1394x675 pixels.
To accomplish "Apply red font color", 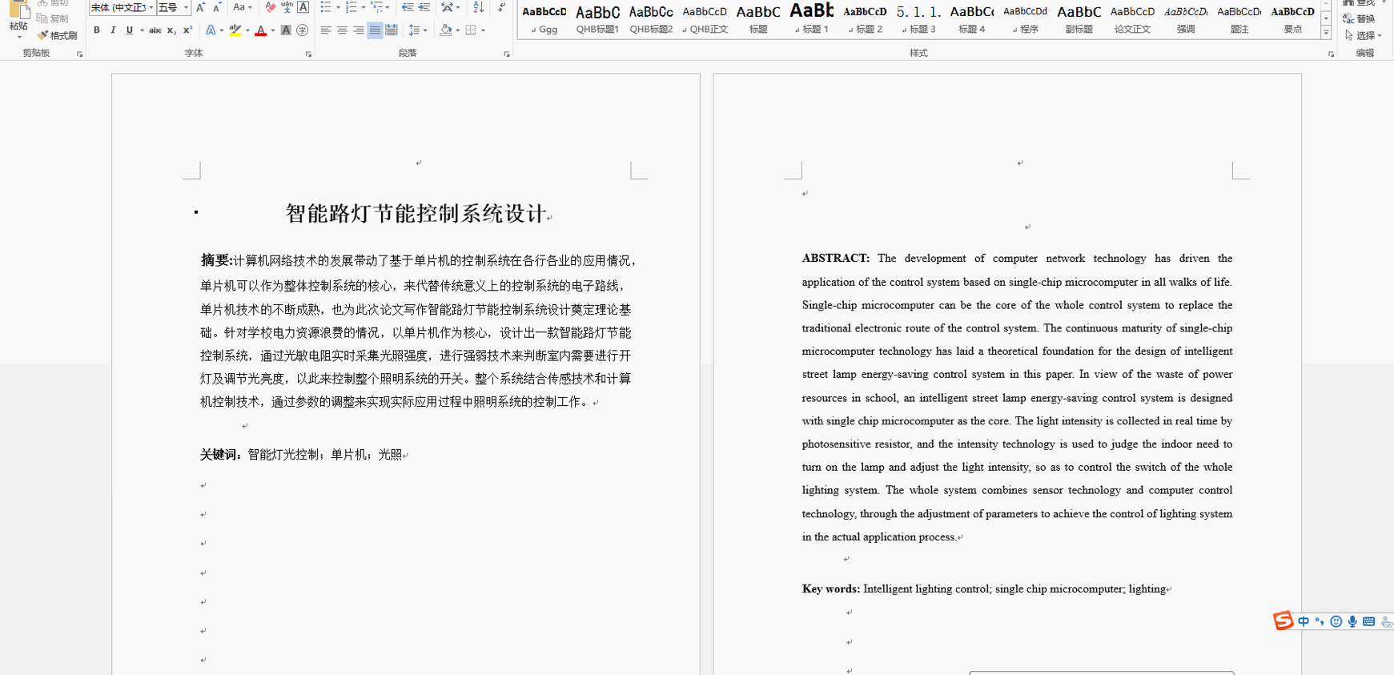I will [261, 30].
